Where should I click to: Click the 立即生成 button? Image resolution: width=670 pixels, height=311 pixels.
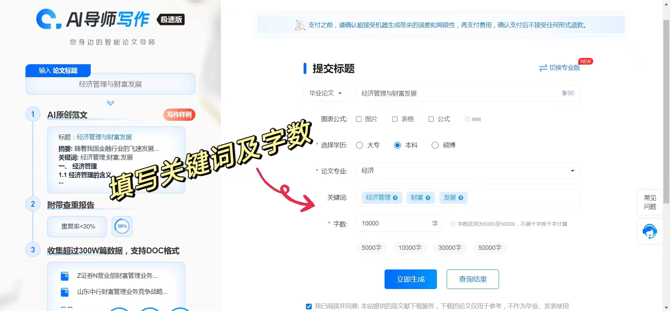pos(410,279)
